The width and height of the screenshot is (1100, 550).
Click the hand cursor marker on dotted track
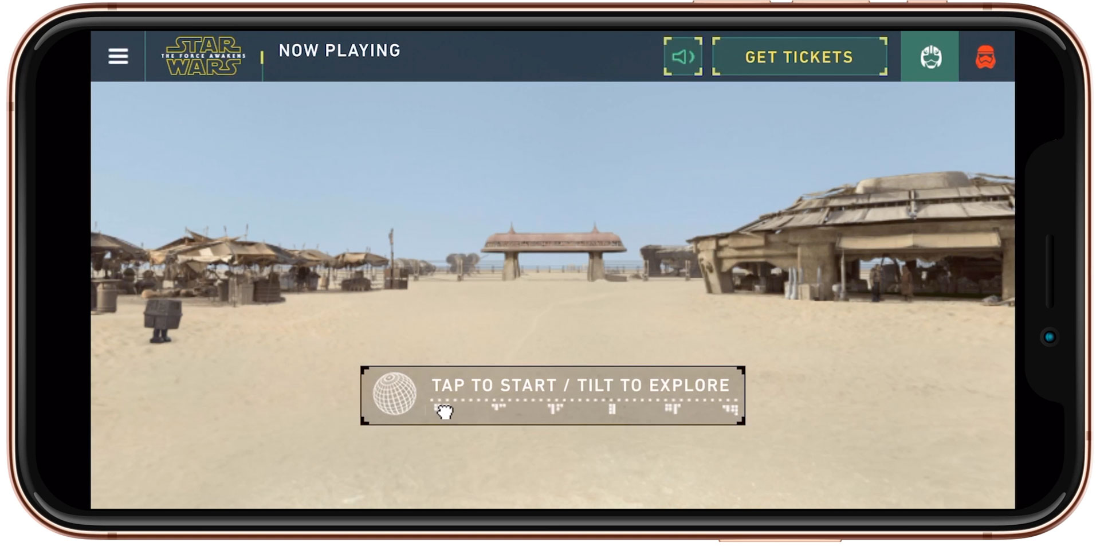[444, 411]
